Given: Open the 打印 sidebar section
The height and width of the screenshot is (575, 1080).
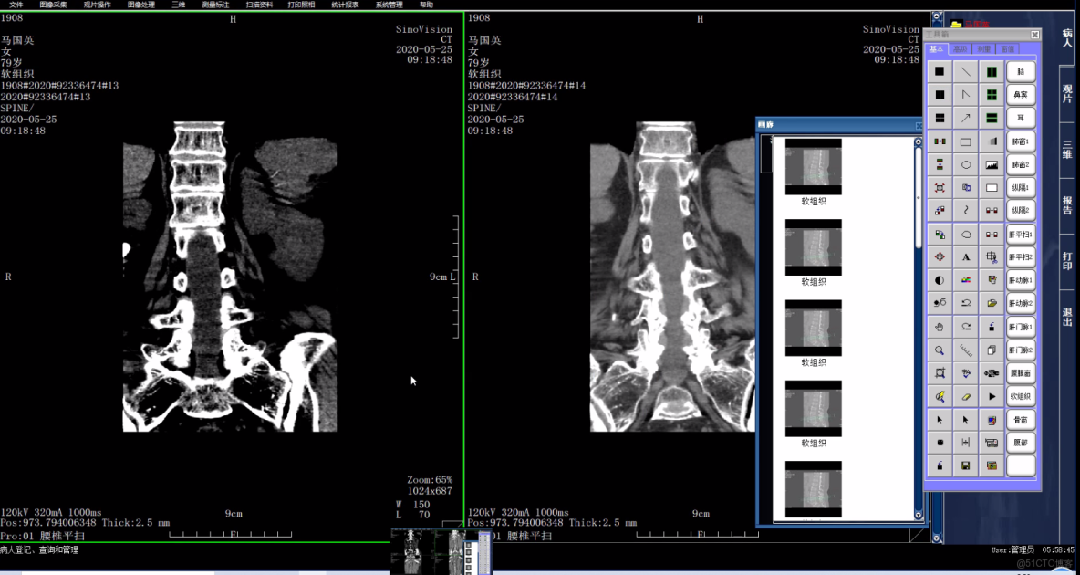Looking at the screenshot, I should (1067, 261).
